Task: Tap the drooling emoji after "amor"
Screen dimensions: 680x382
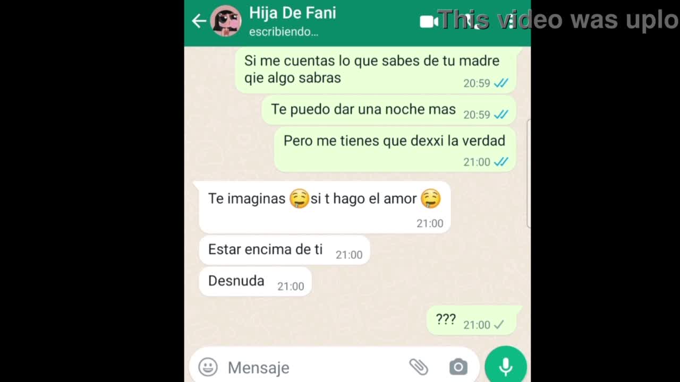Action: coord(431,198)
